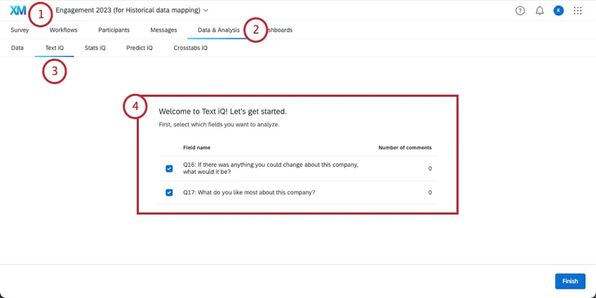This screenshot has height=298, width=596.
Task: Go to the Participants tab
Action: point(114,30)
